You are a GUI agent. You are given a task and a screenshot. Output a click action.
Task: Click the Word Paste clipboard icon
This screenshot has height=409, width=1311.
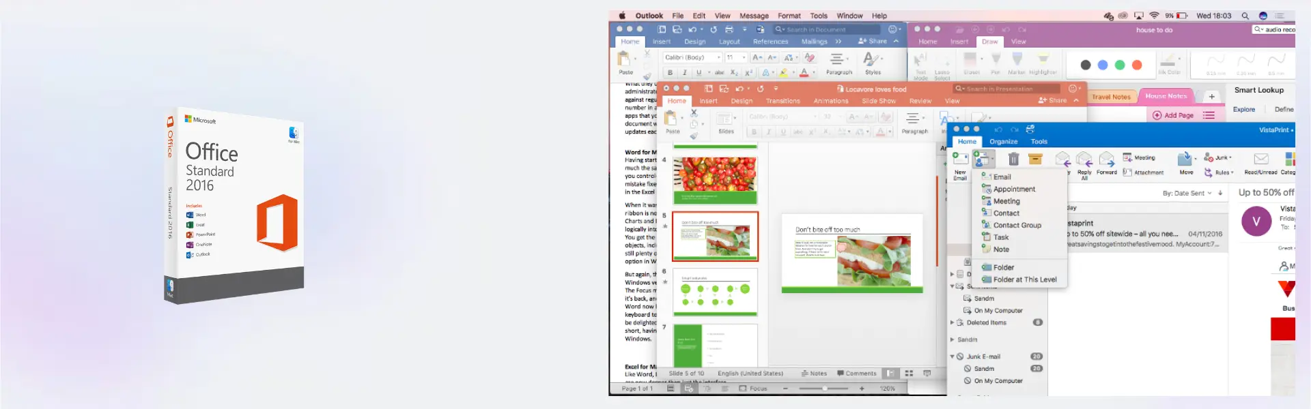[x=624, y=59]
